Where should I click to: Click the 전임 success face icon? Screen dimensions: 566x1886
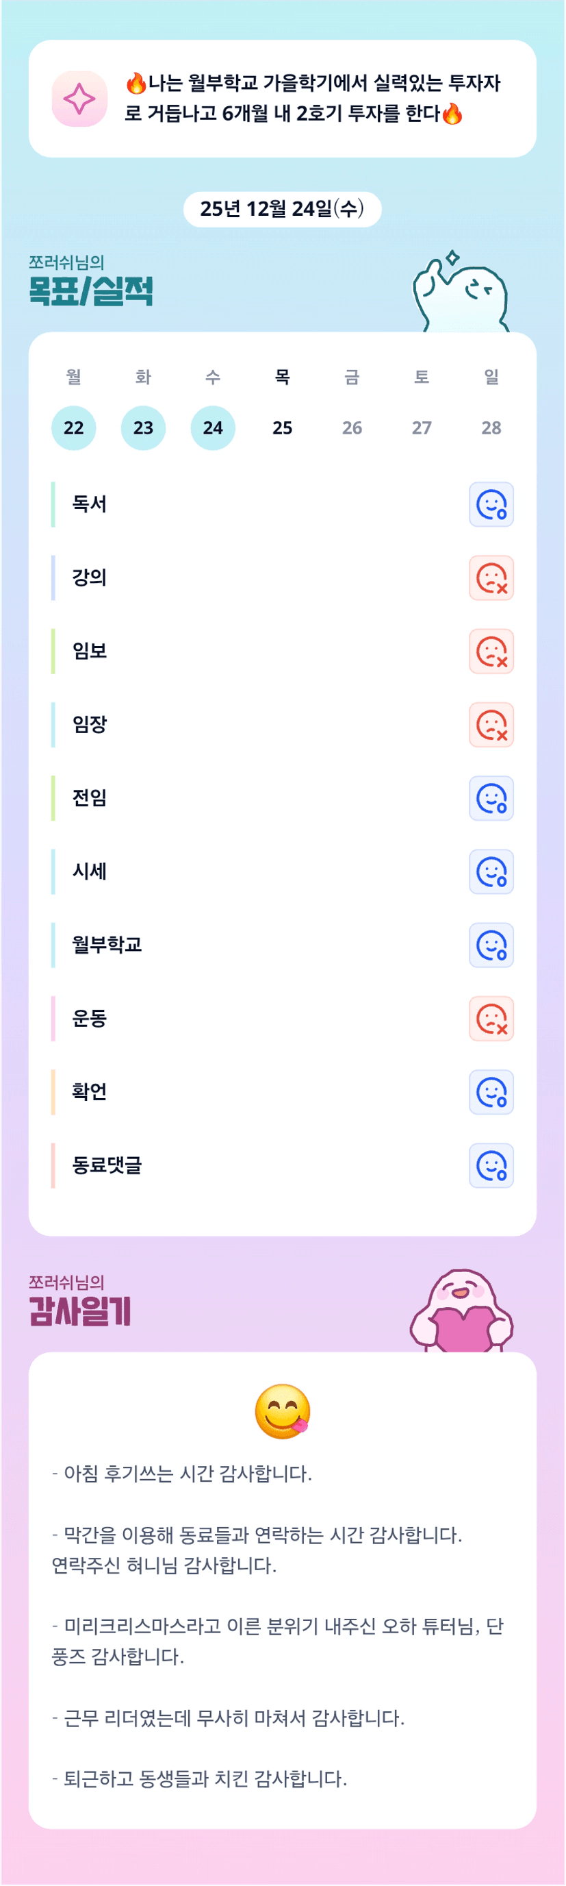[x=491, y=798]
